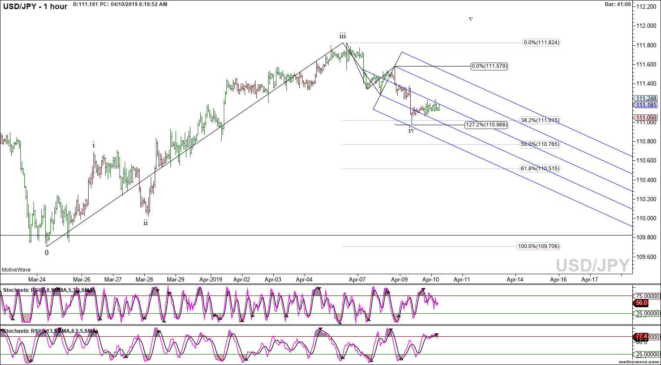
Task: Click the 111.248 price tag on axis
Action: point(646,99)
